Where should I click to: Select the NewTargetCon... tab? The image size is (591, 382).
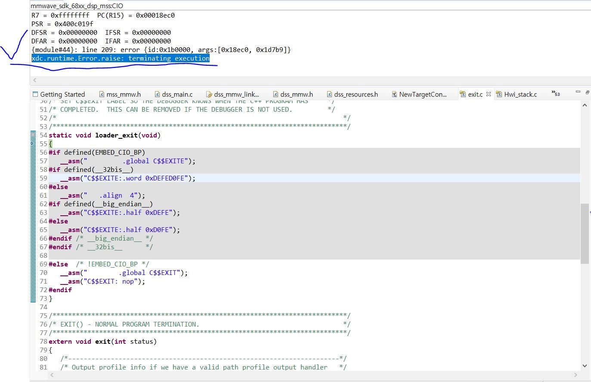419,94
